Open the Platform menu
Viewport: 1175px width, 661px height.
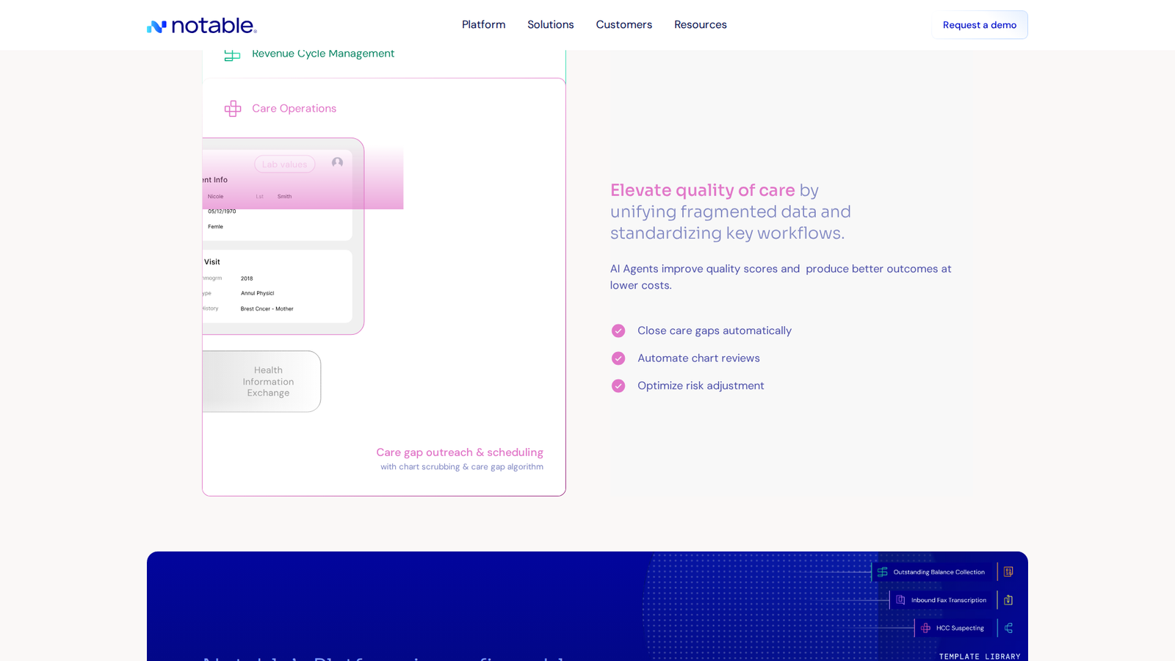point(483,24)
